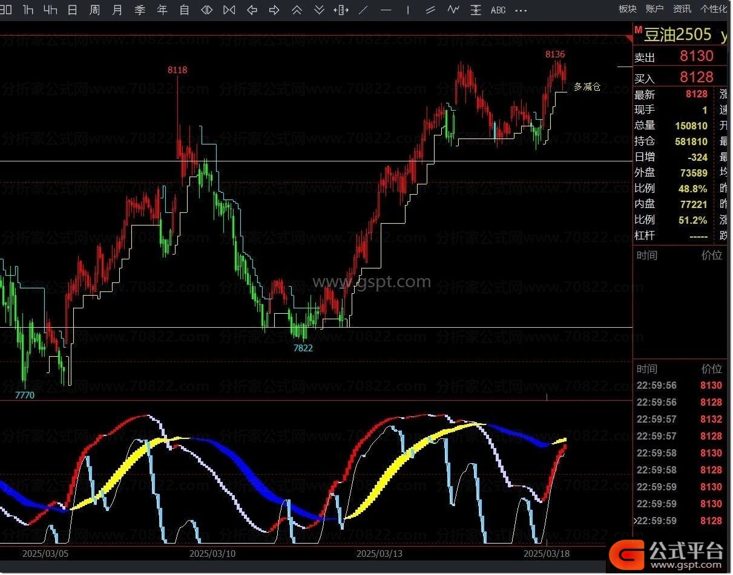This screenshot has width=733, height=575.
Task: Click the right arrow scroll icon
Action: (274, 9)
